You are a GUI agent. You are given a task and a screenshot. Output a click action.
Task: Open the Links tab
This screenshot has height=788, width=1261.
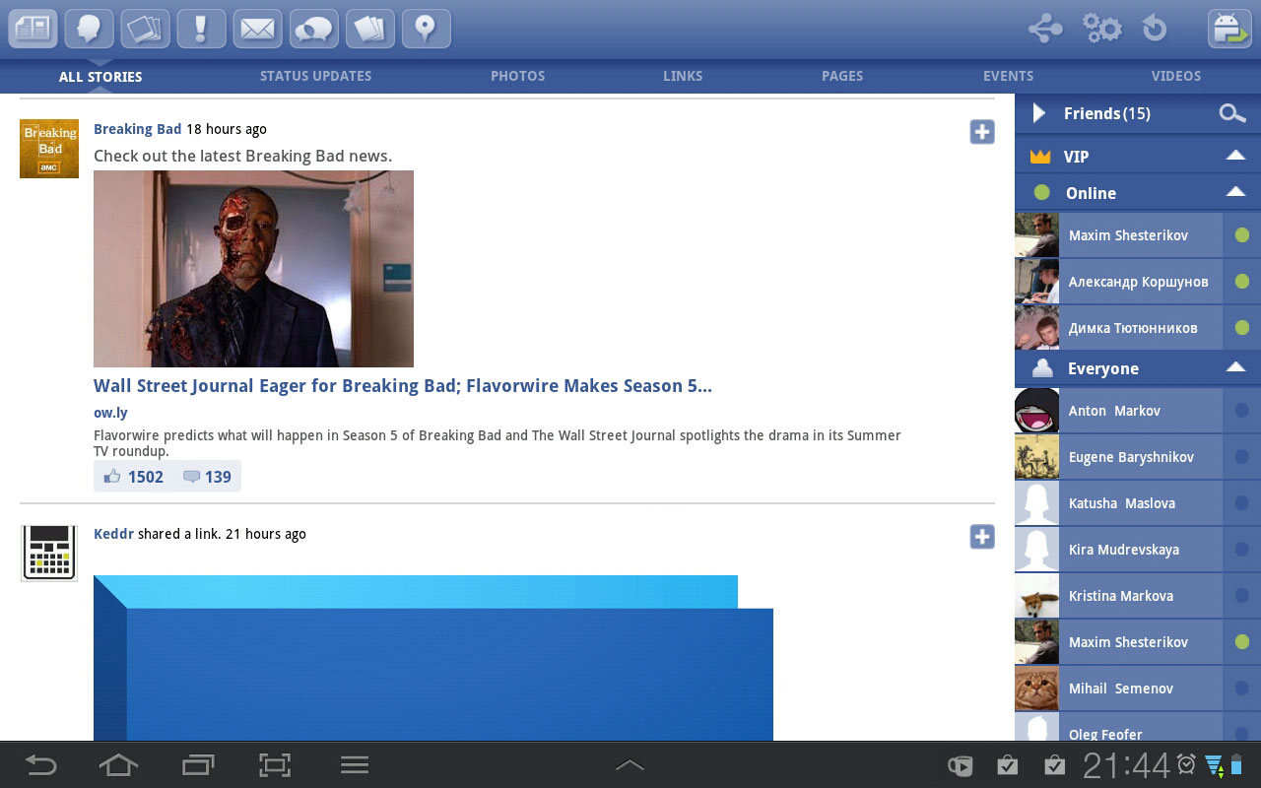683,76
